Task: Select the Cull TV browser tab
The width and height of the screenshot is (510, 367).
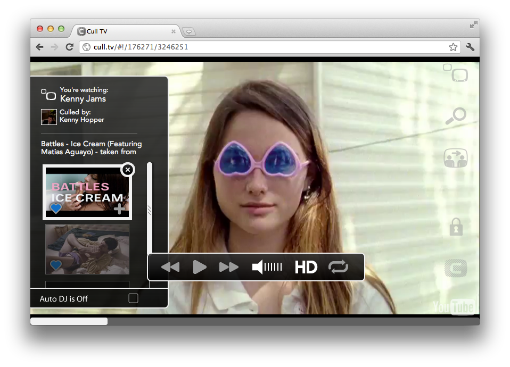Action: [x=125, y=31]
